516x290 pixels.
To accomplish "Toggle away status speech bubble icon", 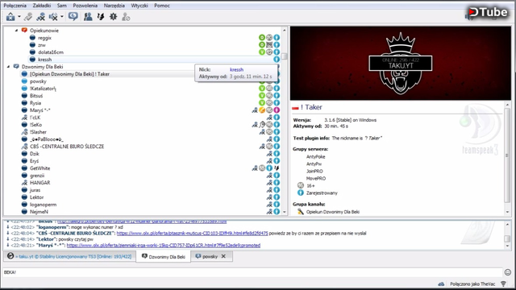I will pyautogui.click(x=73, y=16).
